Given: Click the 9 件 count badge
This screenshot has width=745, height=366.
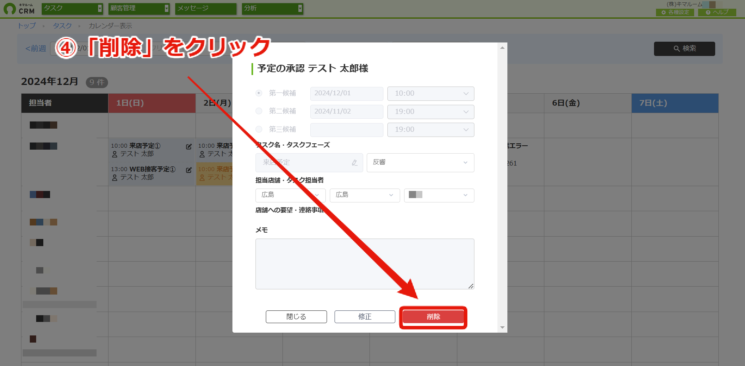Looking at the screenshot, I should [x=97, y=82].
